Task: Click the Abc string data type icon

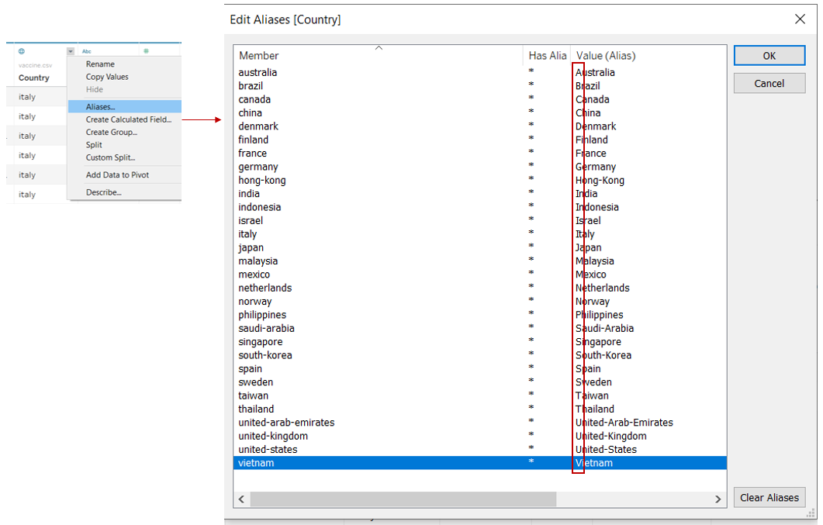Action: (x=86, y=51)
